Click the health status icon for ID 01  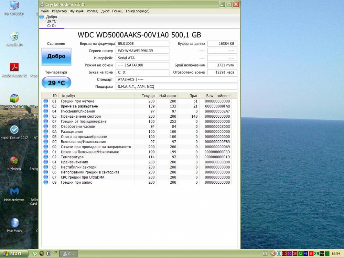(46, 101)
